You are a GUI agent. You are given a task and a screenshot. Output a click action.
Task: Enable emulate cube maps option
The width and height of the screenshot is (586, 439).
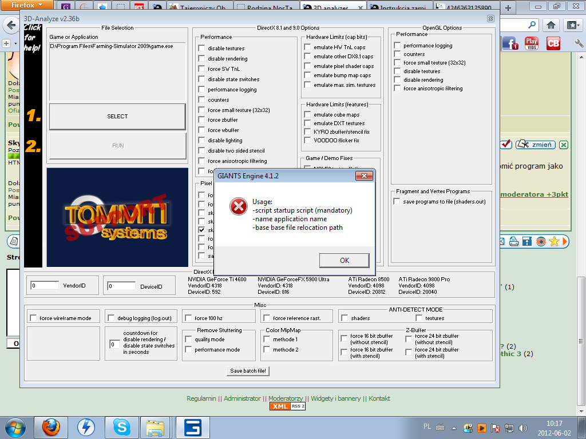coord(307,114)
